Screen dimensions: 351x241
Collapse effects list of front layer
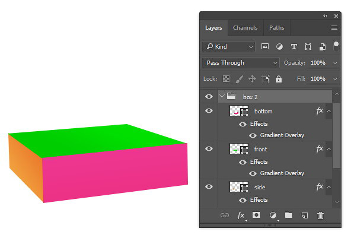tap(328, 149)
